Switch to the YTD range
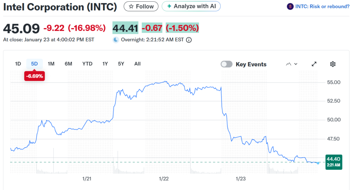The height and width of the screenshot is (190, 352). coord(87,63)
